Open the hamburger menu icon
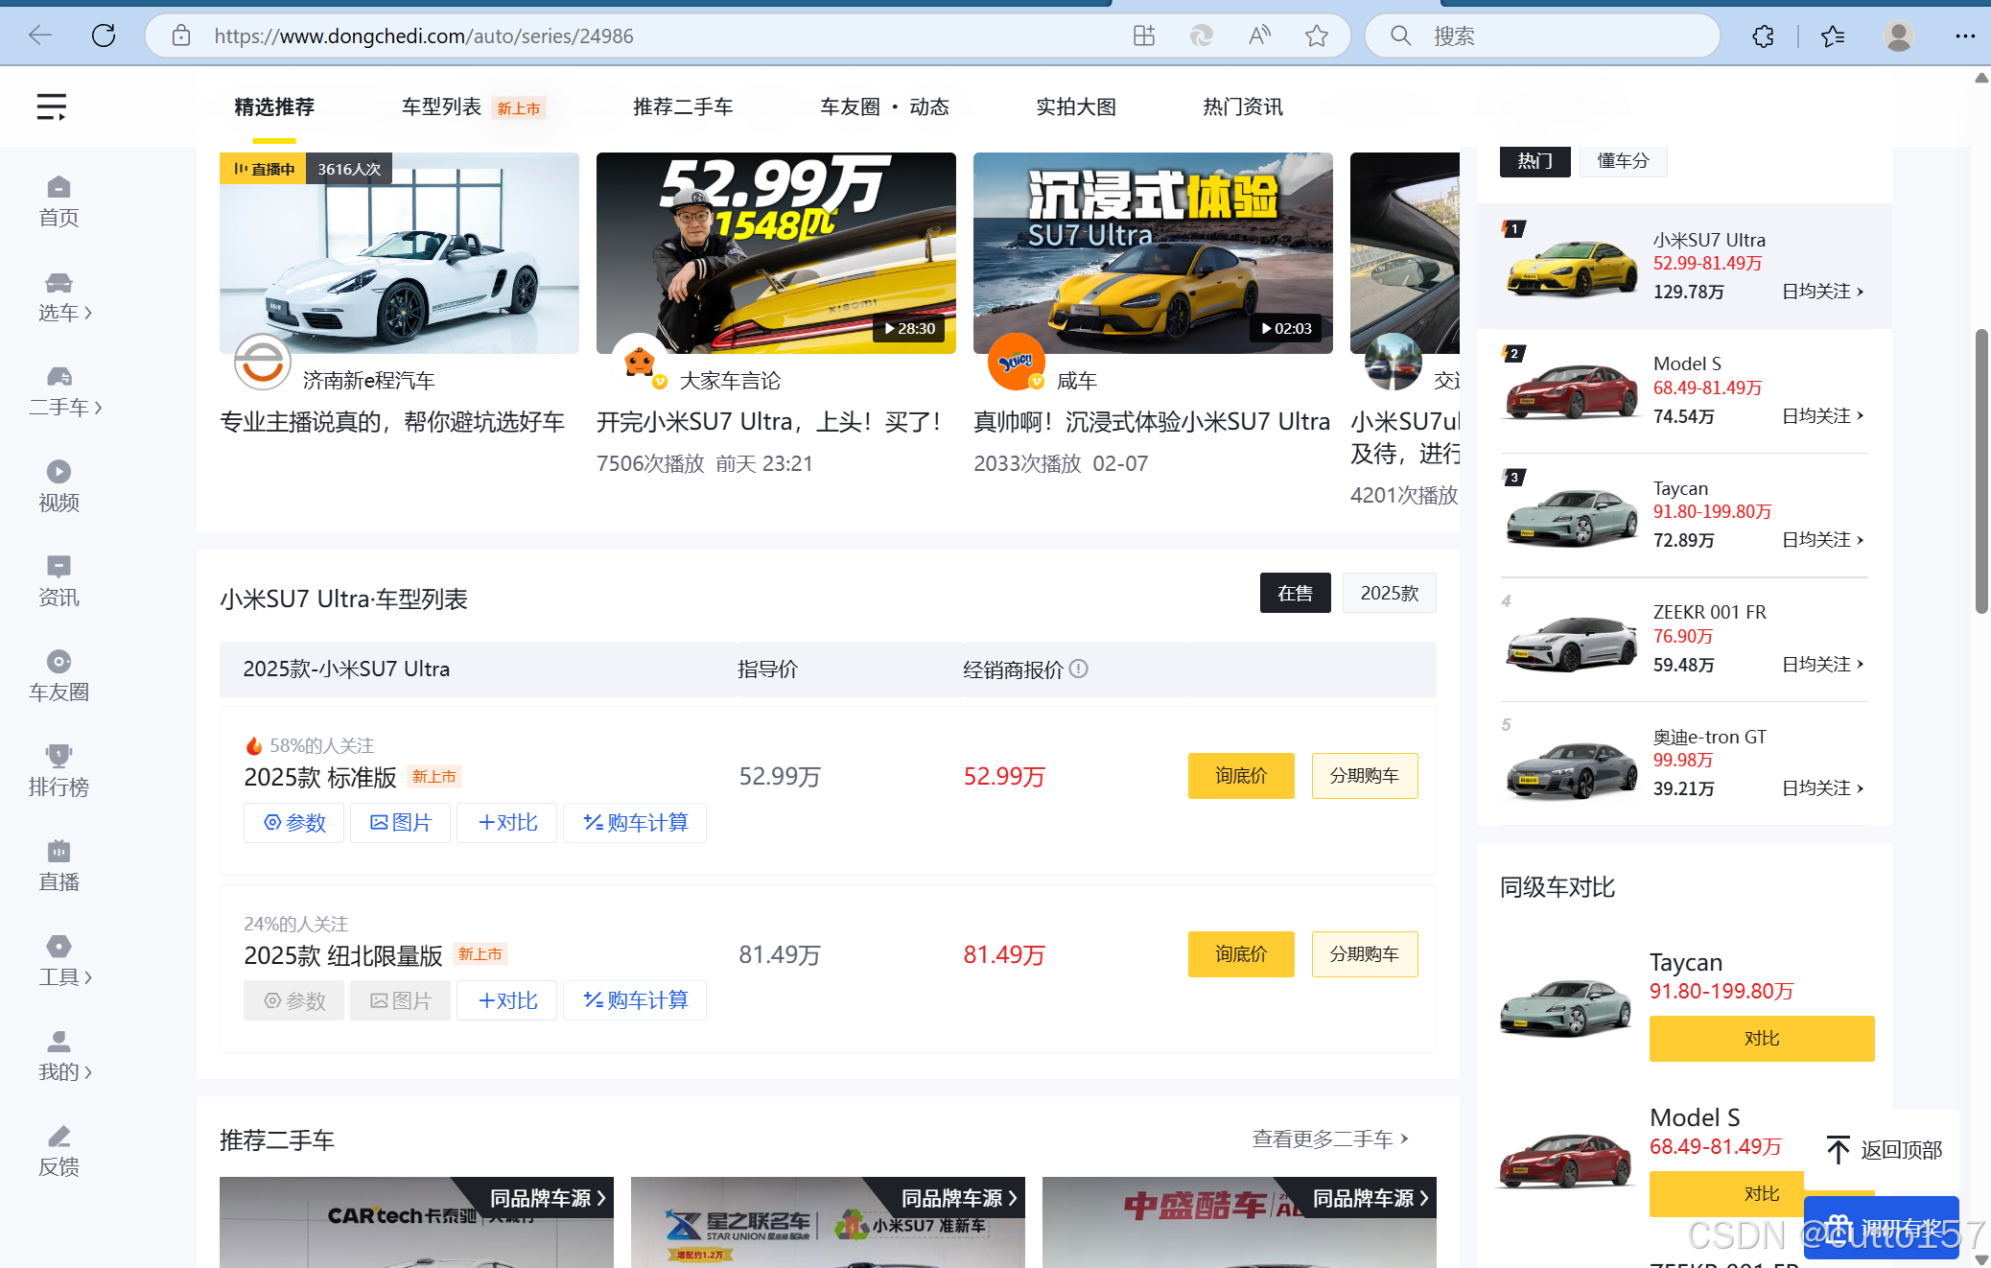 51,106
